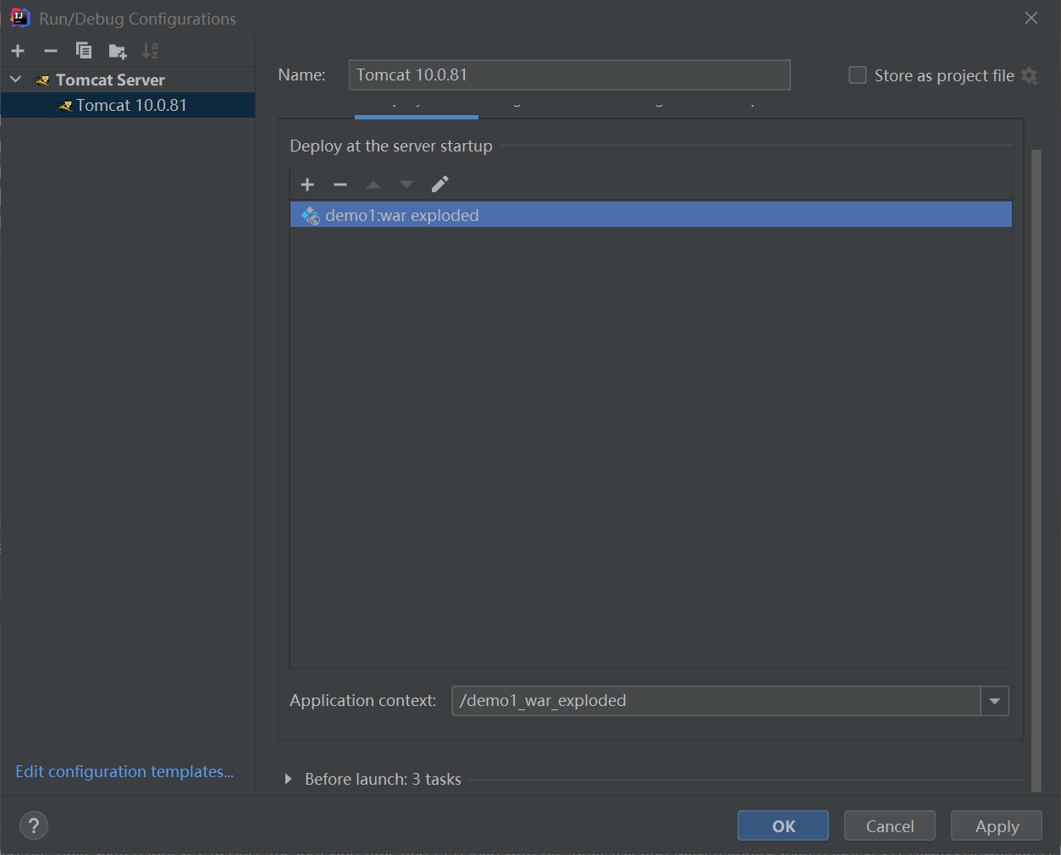Open Store as project file settings gear

click(1030, 75)
